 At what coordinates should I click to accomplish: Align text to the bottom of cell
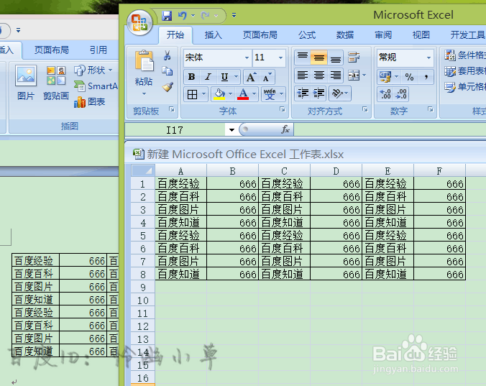click(x=335, y=58)
